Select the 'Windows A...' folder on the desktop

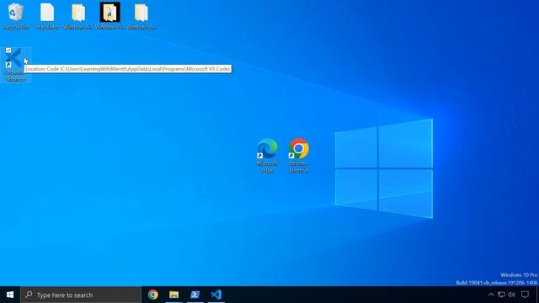pyautogui.click(x=141, y=16)
